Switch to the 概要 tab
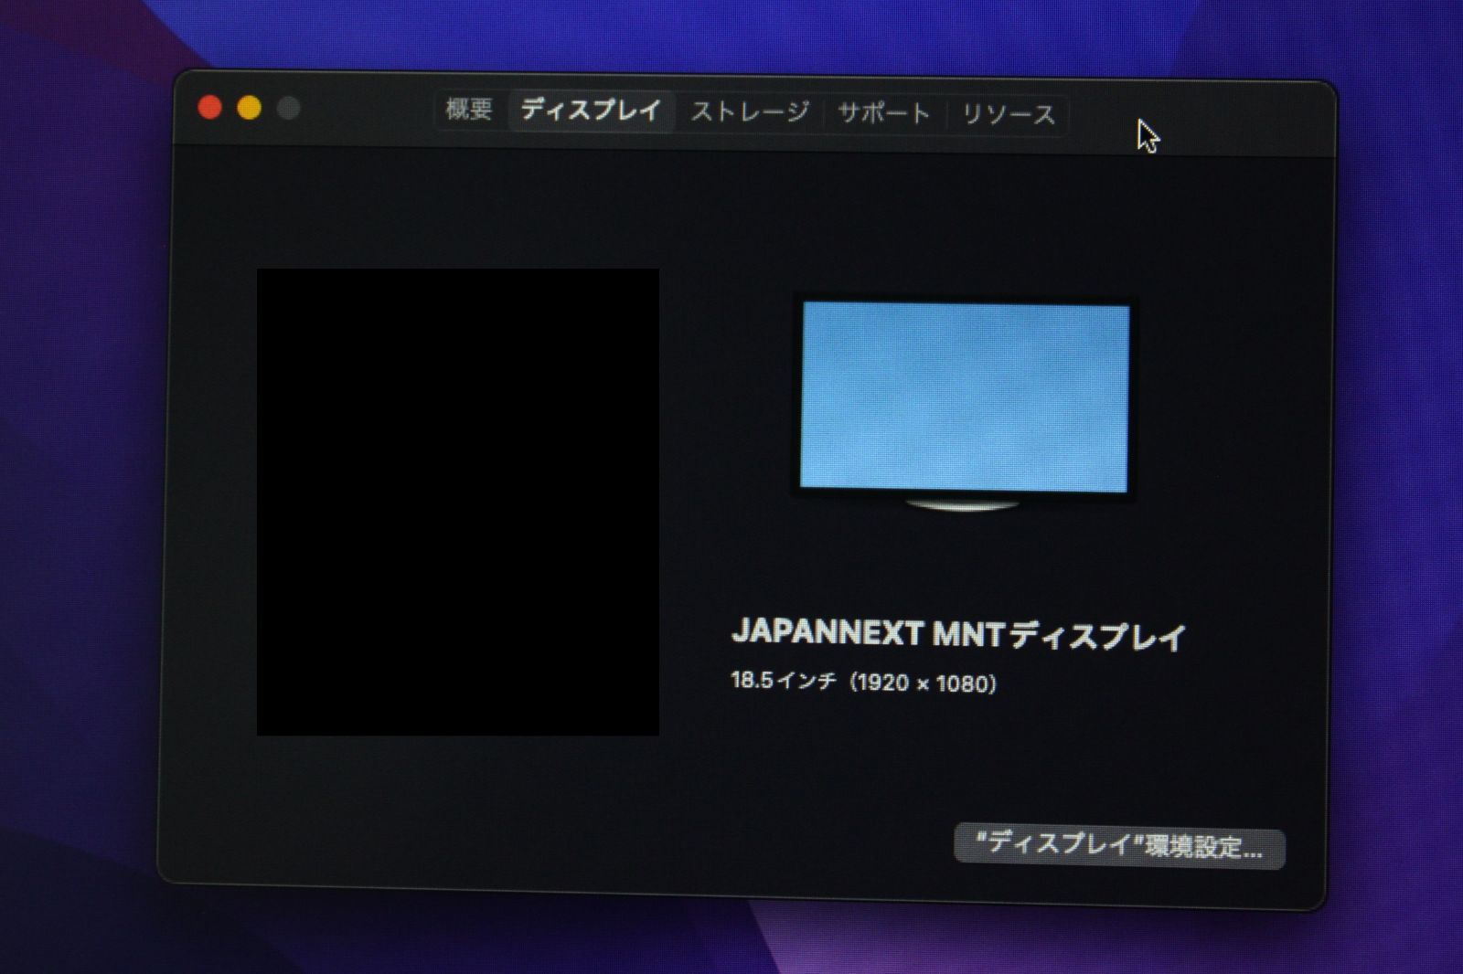 [x=469, y=110]
